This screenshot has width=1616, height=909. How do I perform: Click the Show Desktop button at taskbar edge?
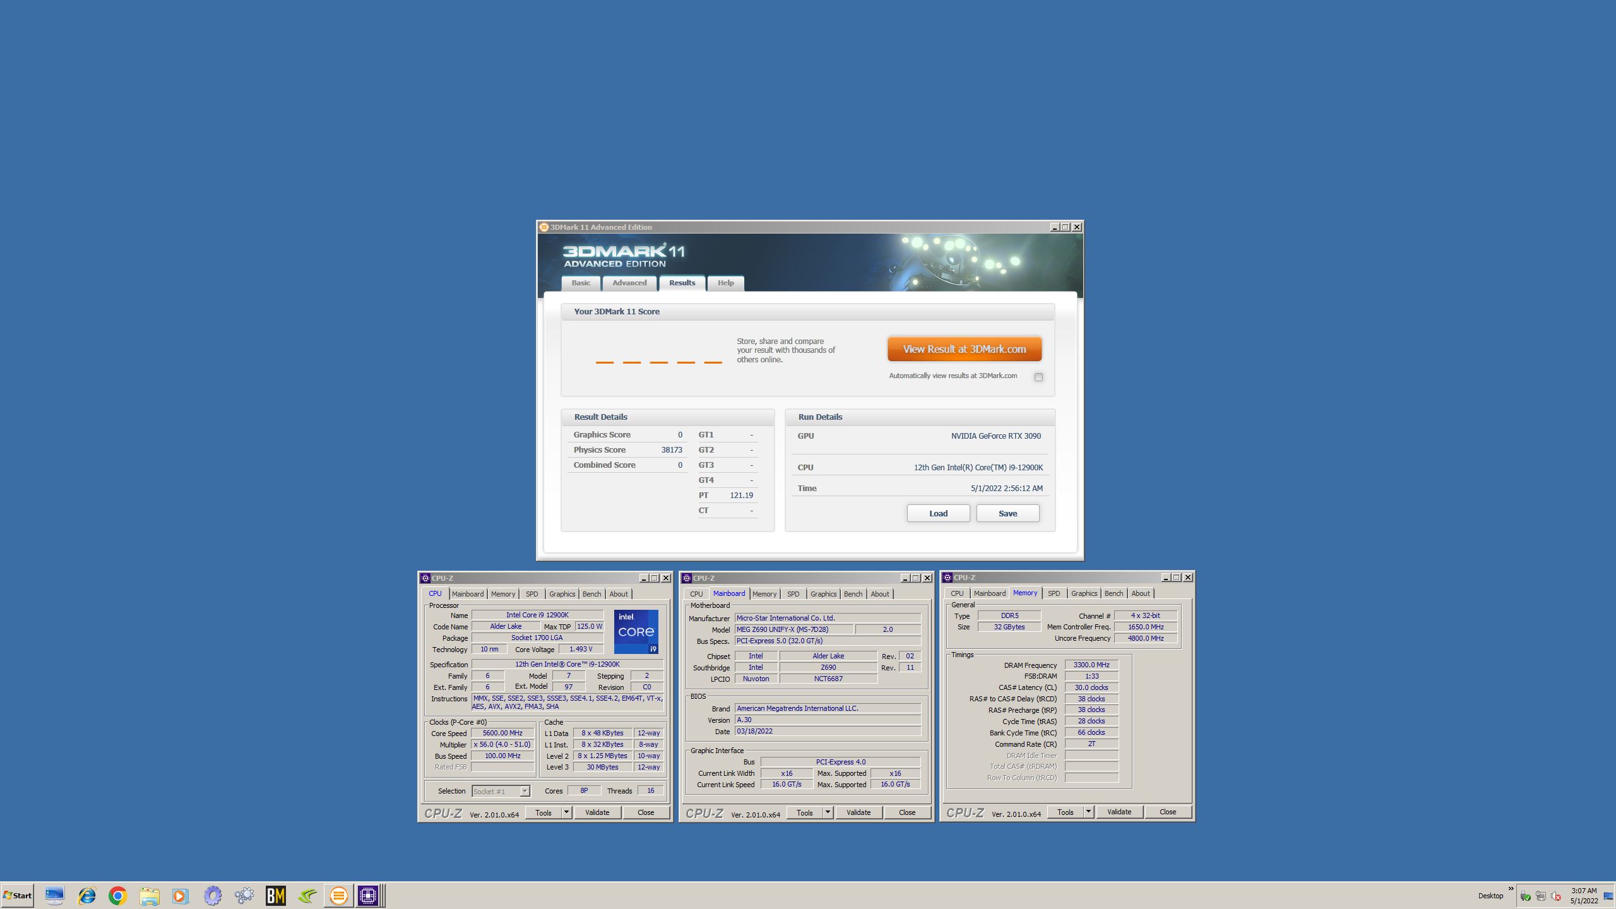pyautogui.click(x=1608, y=896)
